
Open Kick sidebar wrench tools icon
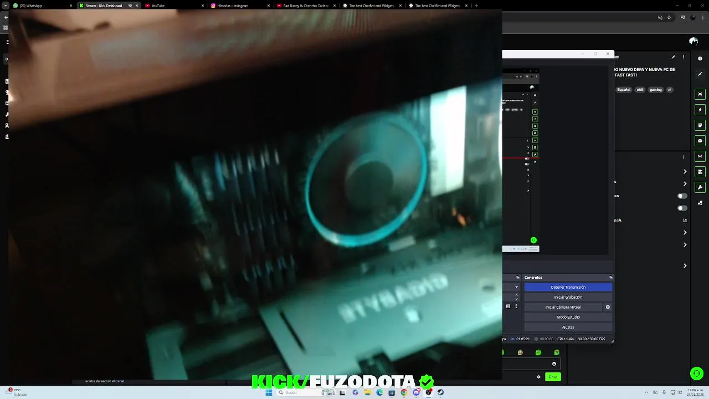click(700, 187)
